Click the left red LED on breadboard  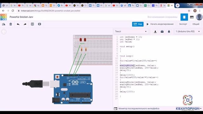pyautogui.click(x=81, y=40)
